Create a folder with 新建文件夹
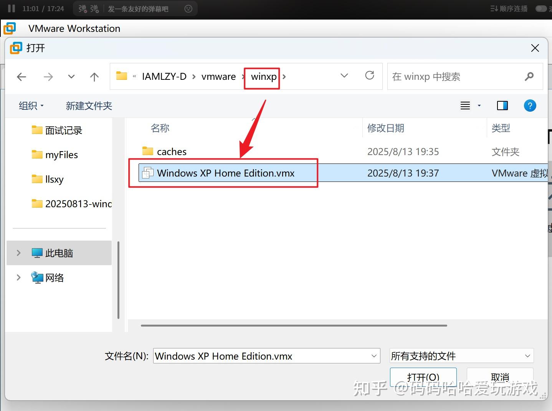 click(88, 106)
